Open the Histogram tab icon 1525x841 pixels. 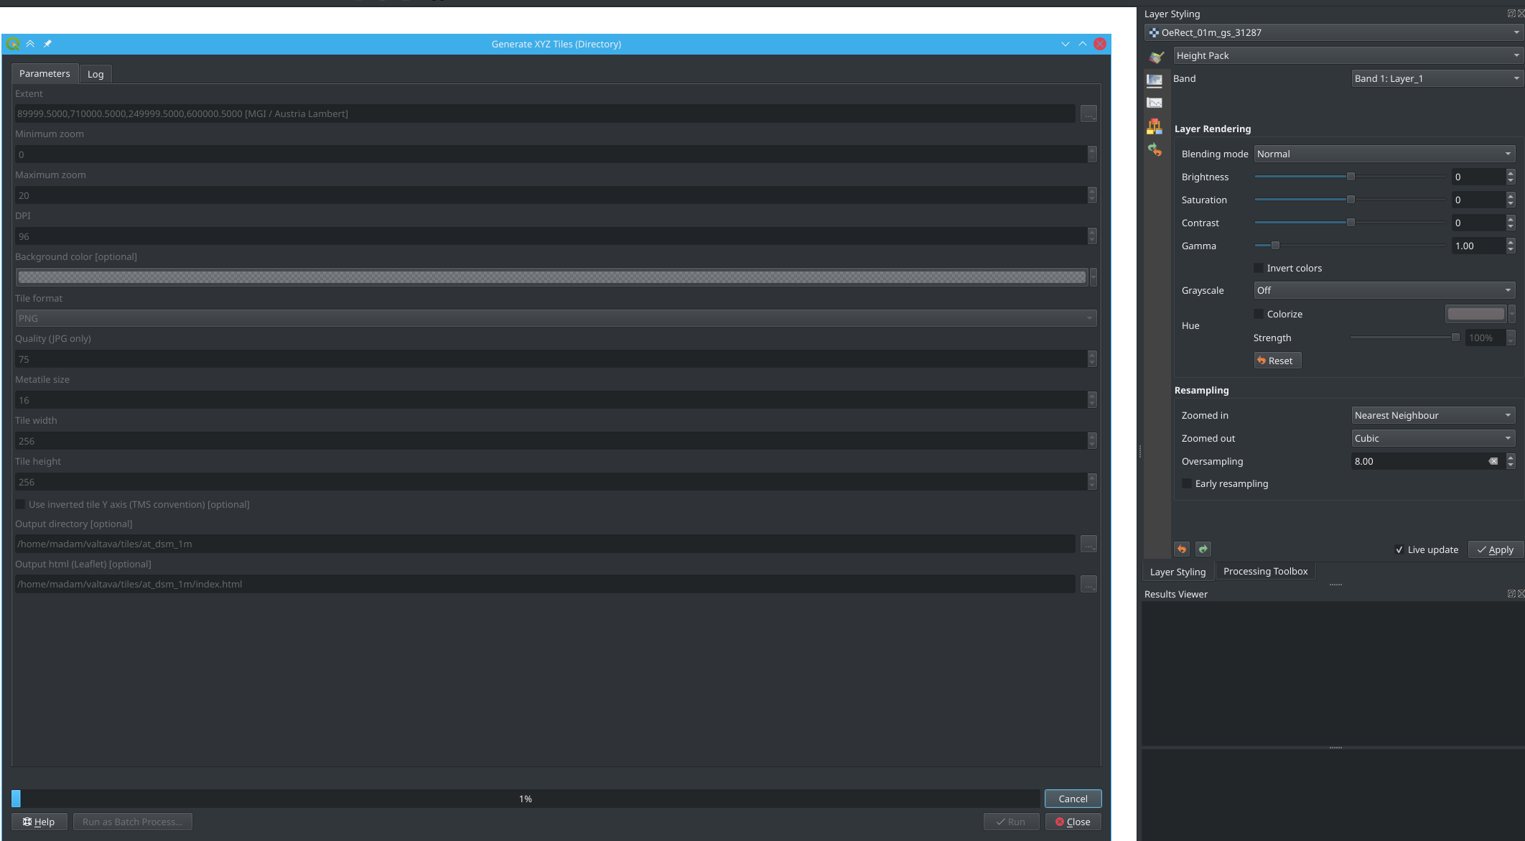tap(1155, 103)
